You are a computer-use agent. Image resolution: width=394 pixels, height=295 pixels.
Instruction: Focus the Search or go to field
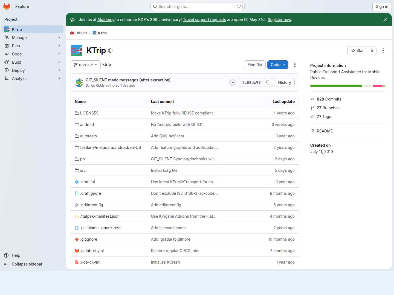point(198,7)
